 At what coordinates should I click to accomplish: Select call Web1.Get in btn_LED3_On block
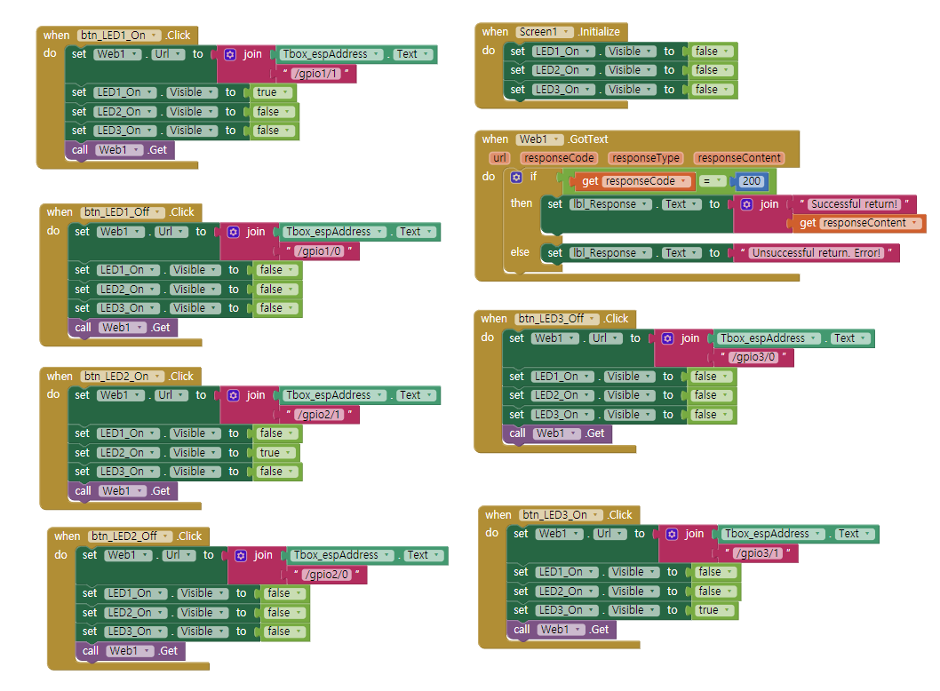pyautogui.click(x=562, y=630)
